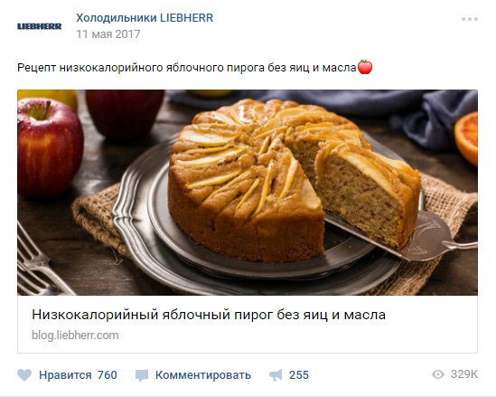Open the three-dots post options menu

coord(470,19)
